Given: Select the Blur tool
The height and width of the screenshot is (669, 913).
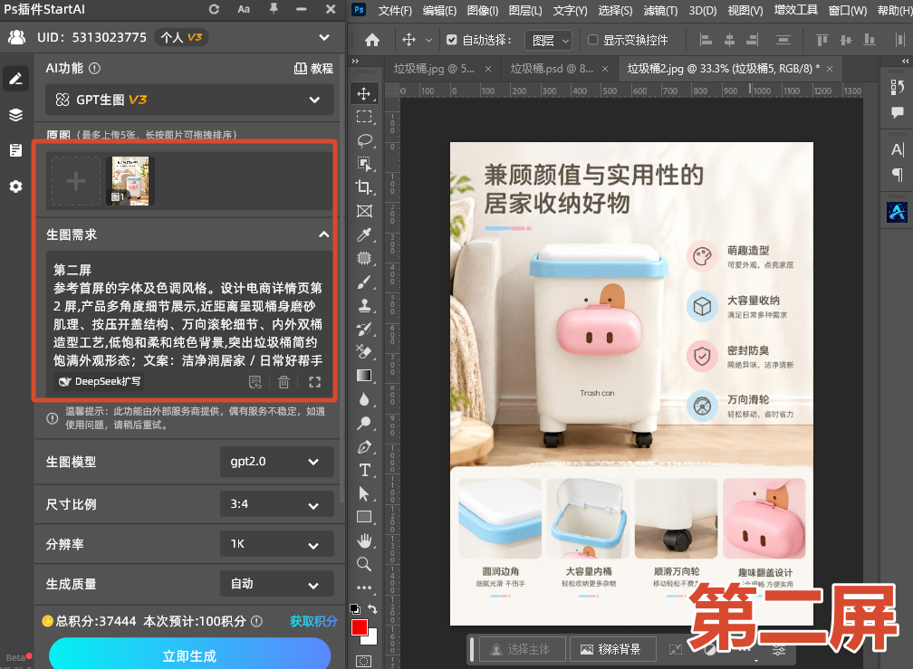Looking at the screenshot, I should [364, 399].
